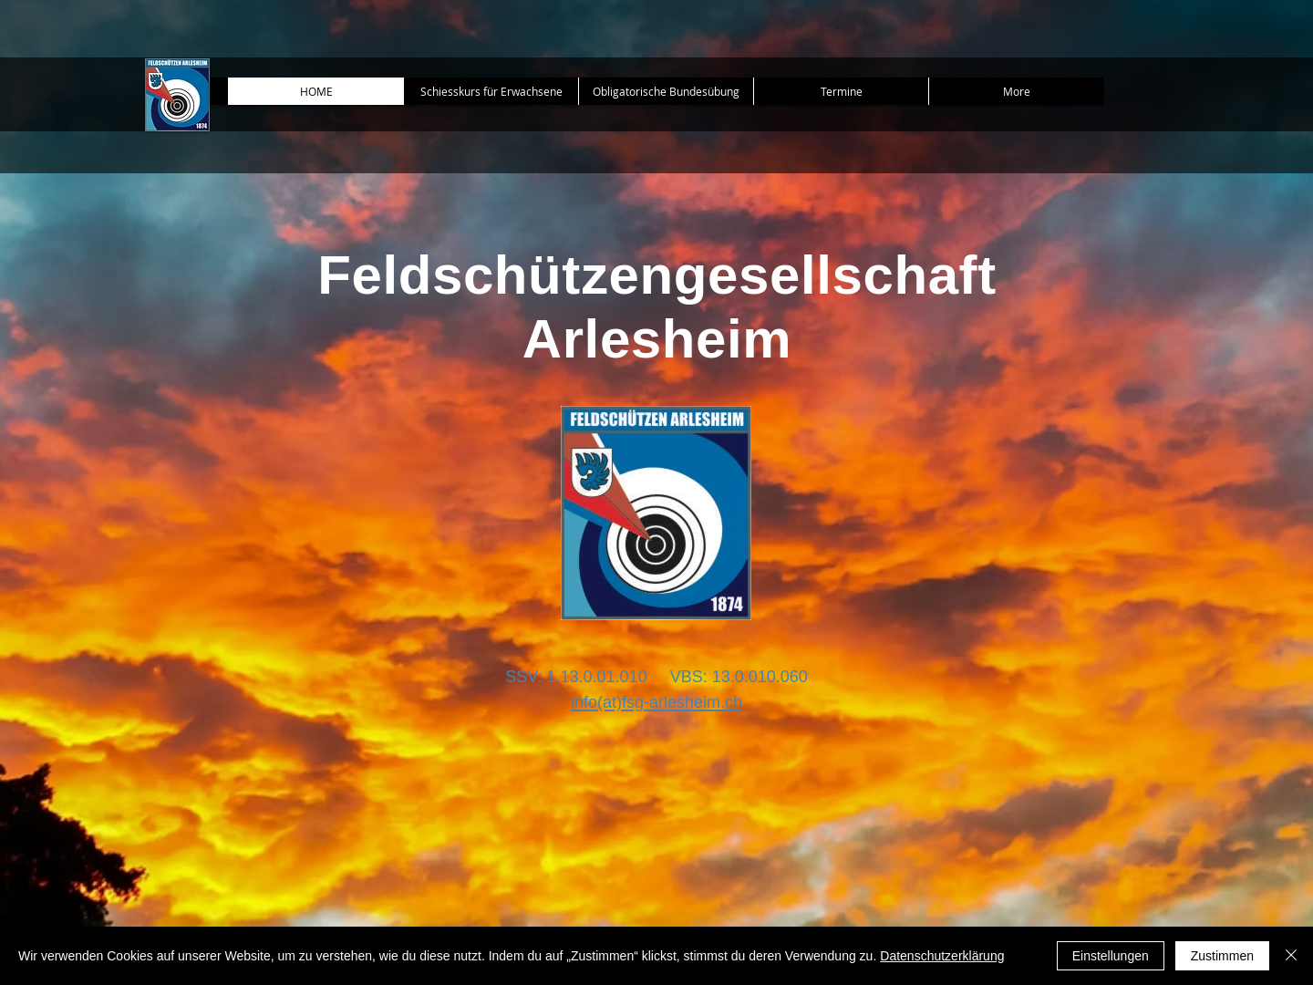This screenshot has width=1313, height=985.
Task: Expand the More navigation menu
Action: coord(1016,91)
